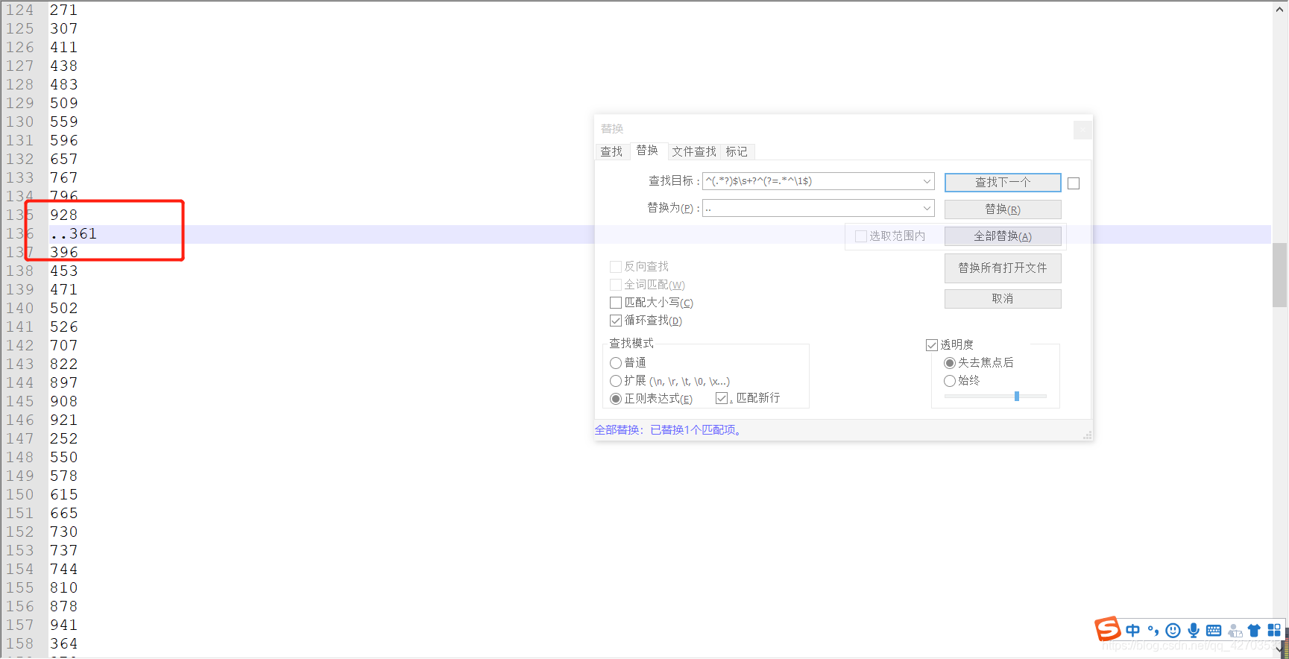Screen dimensions: 1289x659
Task: Click 替换所有打开文件 button
Action: pyautogui.click(x=1003, y=268)
